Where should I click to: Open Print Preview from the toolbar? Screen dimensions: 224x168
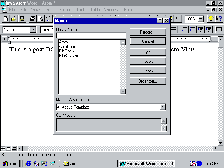point(41,19)
